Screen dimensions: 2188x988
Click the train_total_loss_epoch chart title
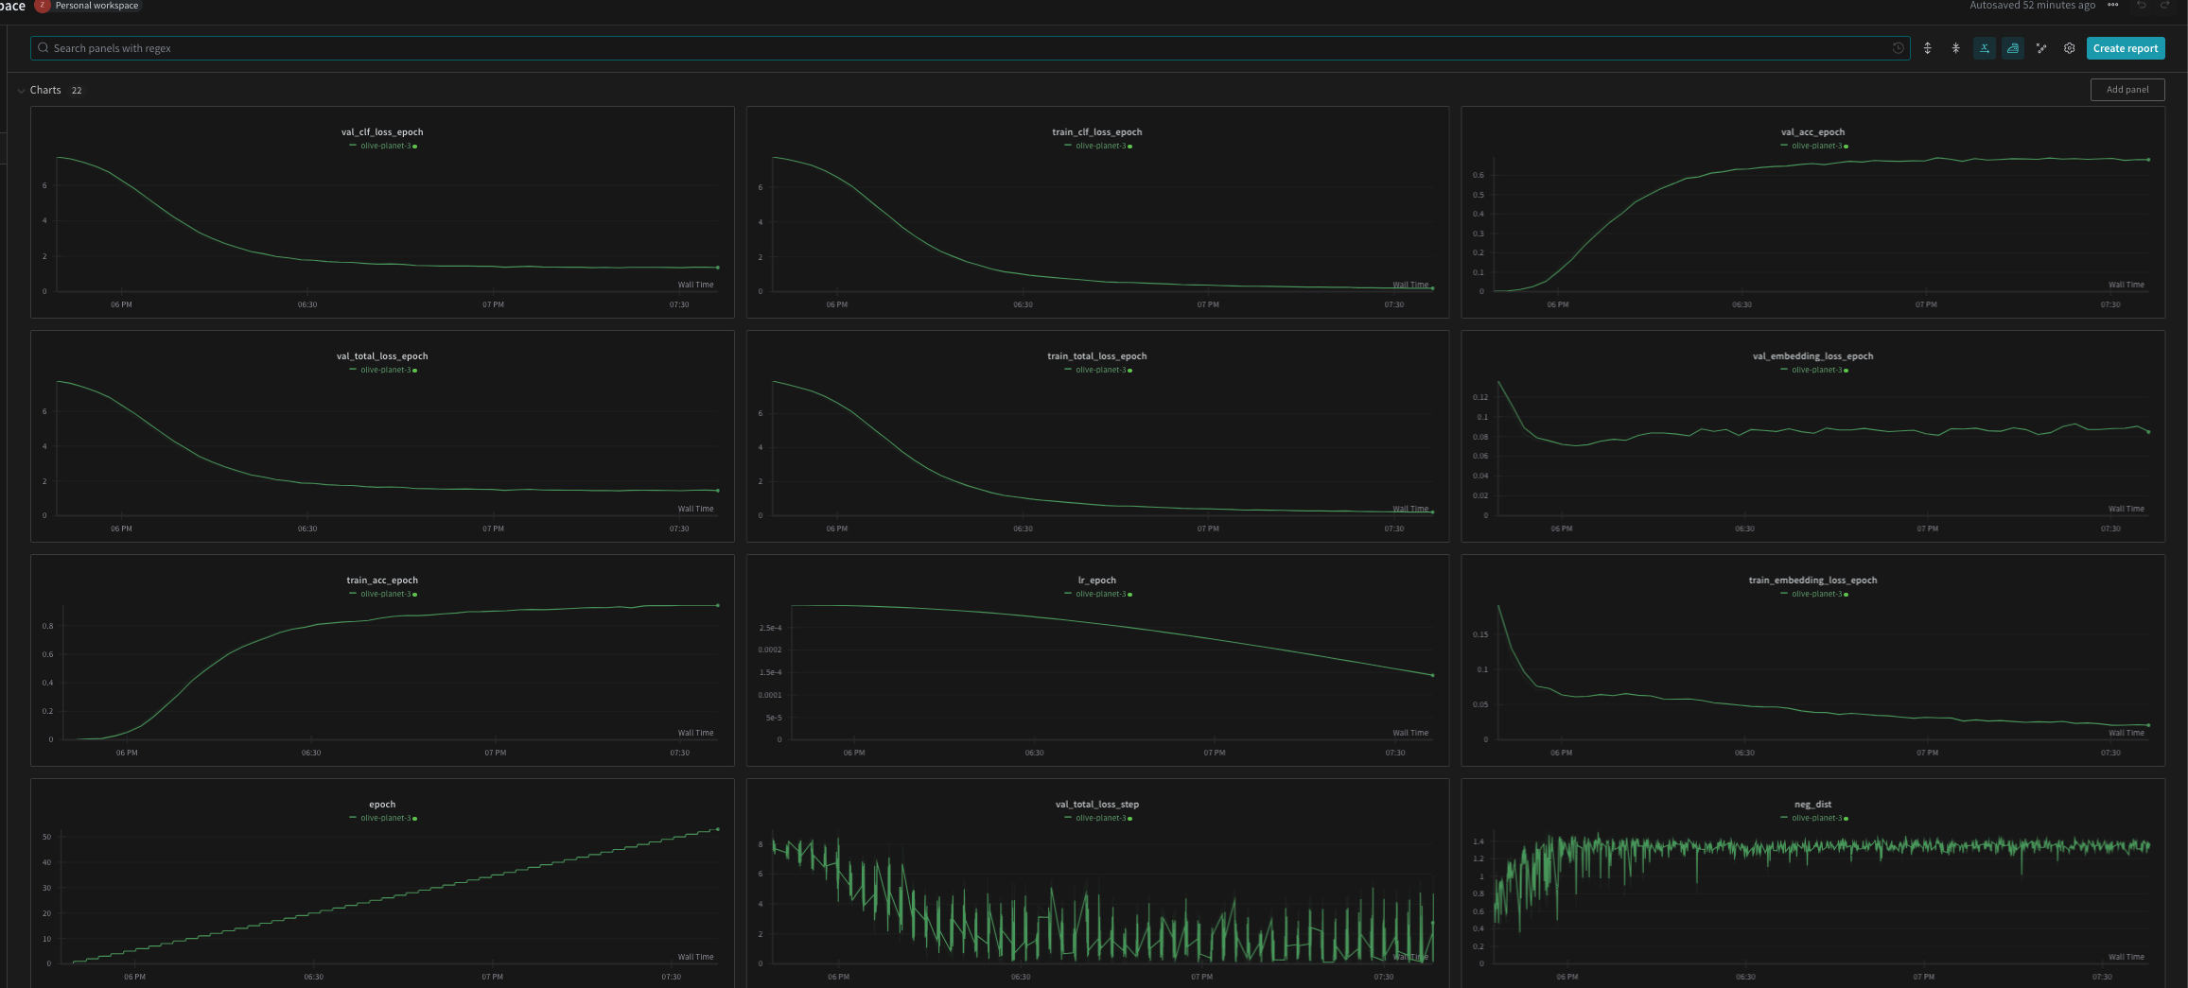point(1097,356)
